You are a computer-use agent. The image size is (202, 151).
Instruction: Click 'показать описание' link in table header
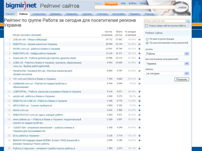click(x=31, y=35)
